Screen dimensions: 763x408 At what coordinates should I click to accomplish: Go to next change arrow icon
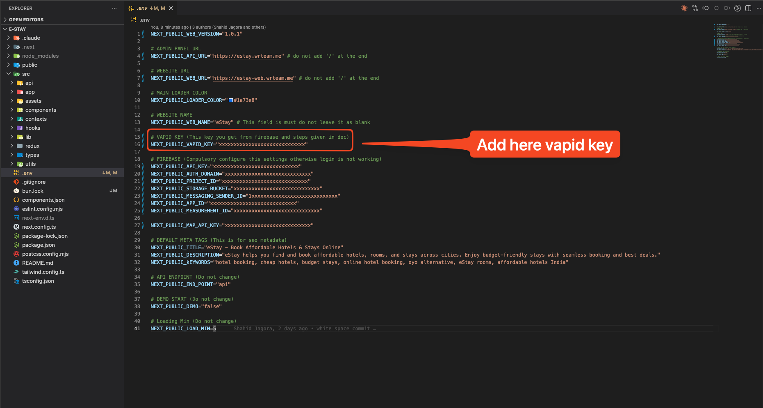pos(727,8)
